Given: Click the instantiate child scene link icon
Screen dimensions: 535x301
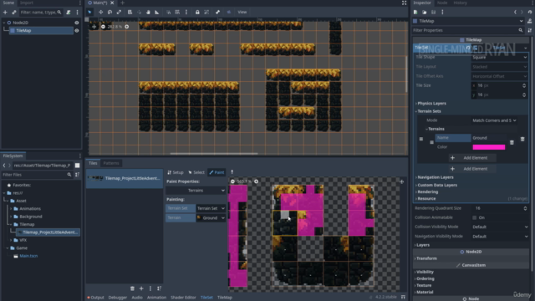Looking at the screenshot, I should tap(14, 13).
